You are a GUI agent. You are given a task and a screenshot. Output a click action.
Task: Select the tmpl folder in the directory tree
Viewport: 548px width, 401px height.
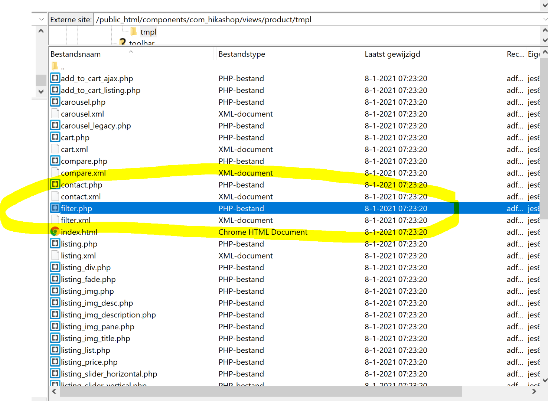tap(148, 32)
